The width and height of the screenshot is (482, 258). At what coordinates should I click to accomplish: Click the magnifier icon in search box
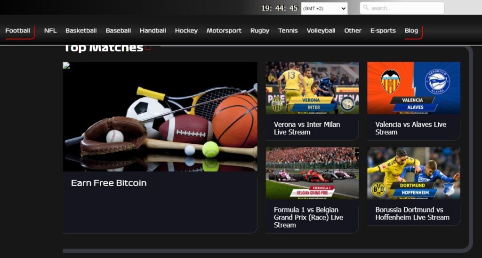(x=365, y=7)
